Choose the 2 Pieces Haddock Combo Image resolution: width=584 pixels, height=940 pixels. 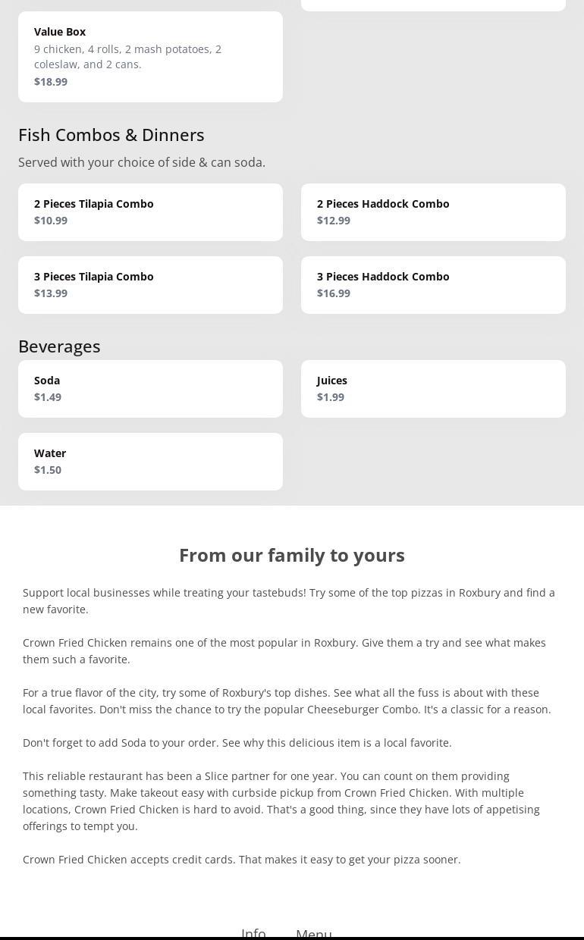tap(433, 211)
